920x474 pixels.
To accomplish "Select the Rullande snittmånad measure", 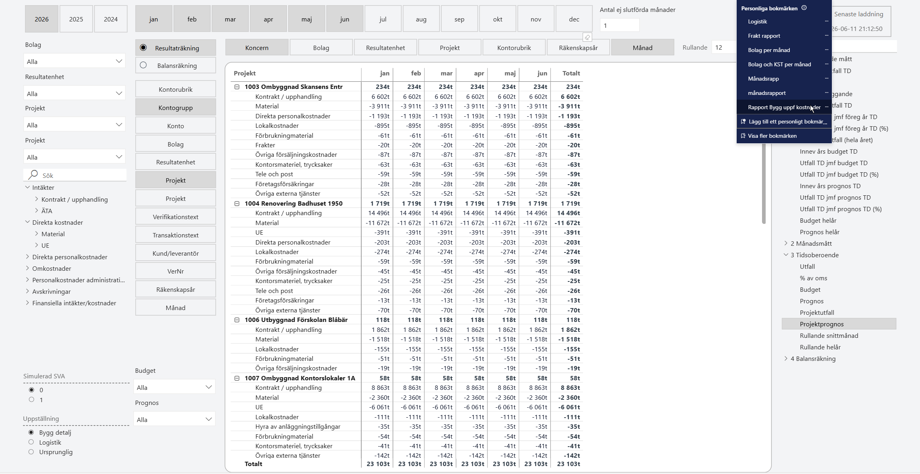I will 829,335.
